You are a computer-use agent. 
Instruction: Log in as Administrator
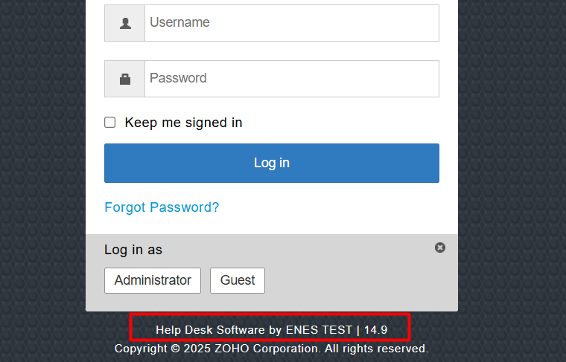[153, 280]
